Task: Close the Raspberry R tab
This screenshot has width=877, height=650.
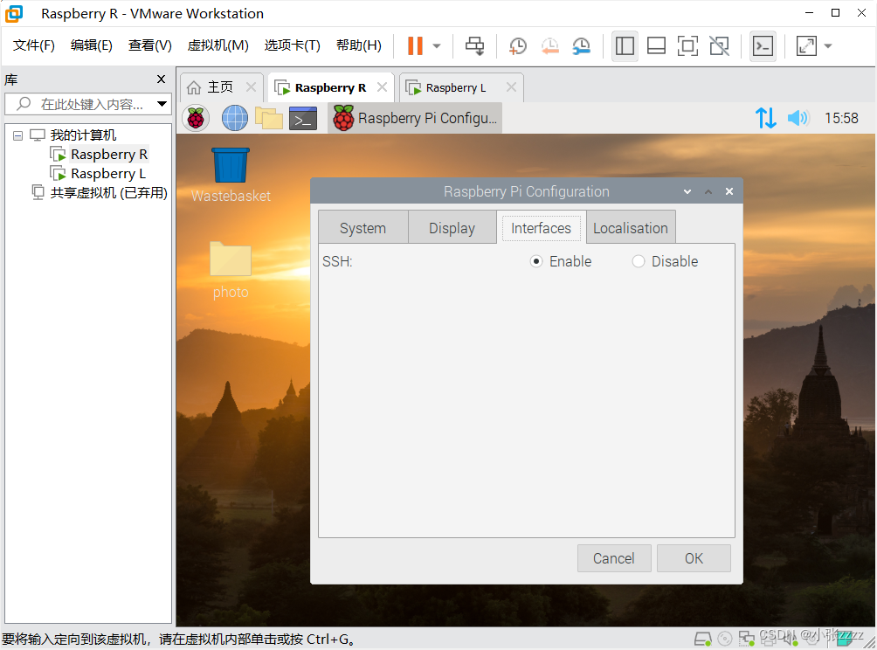Action: click(x=382, y=87)
